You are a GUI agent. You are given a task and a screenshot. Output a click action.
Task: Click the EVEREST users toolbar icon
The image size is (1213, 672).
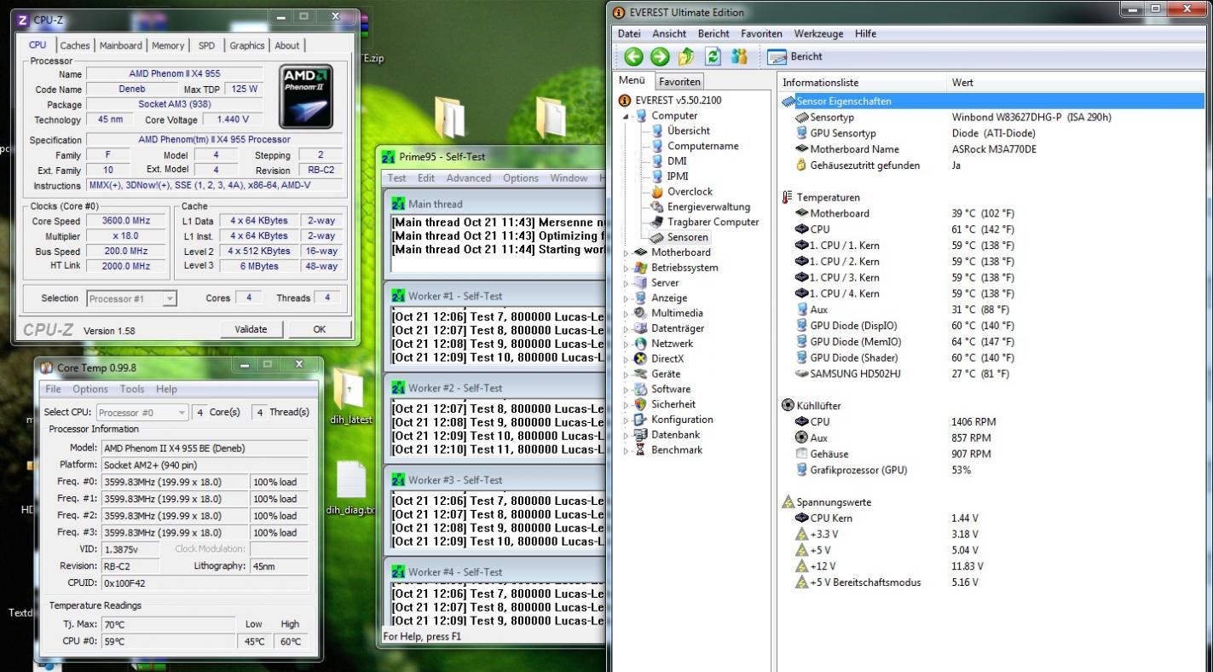[x=739, y=56]
